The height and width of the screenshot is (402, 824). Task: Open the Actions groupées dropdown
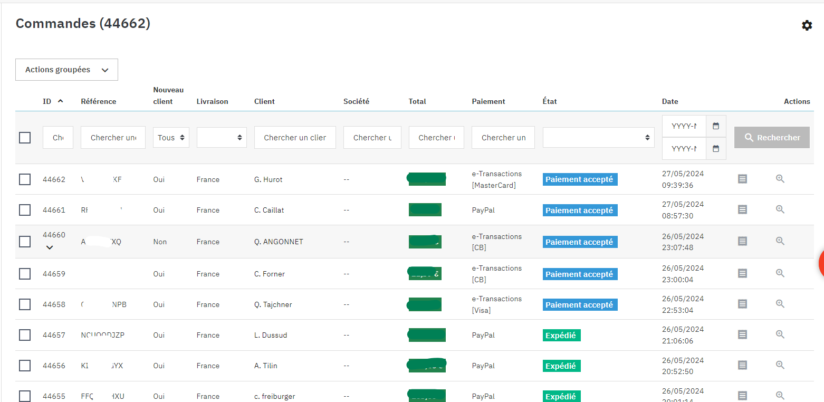pos(66,70)
